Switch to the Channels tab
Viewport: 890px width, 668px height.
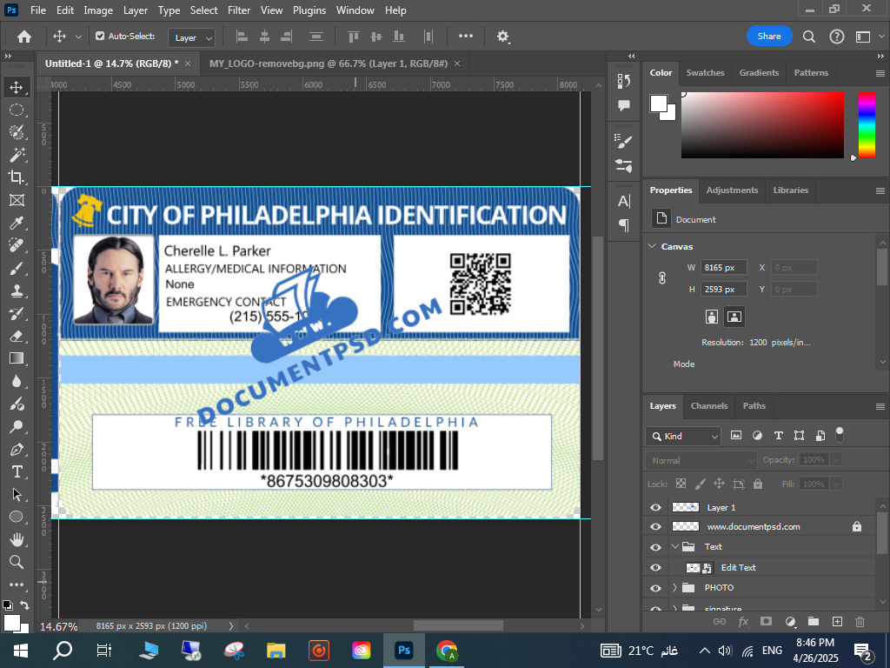(x=709, y=405)
